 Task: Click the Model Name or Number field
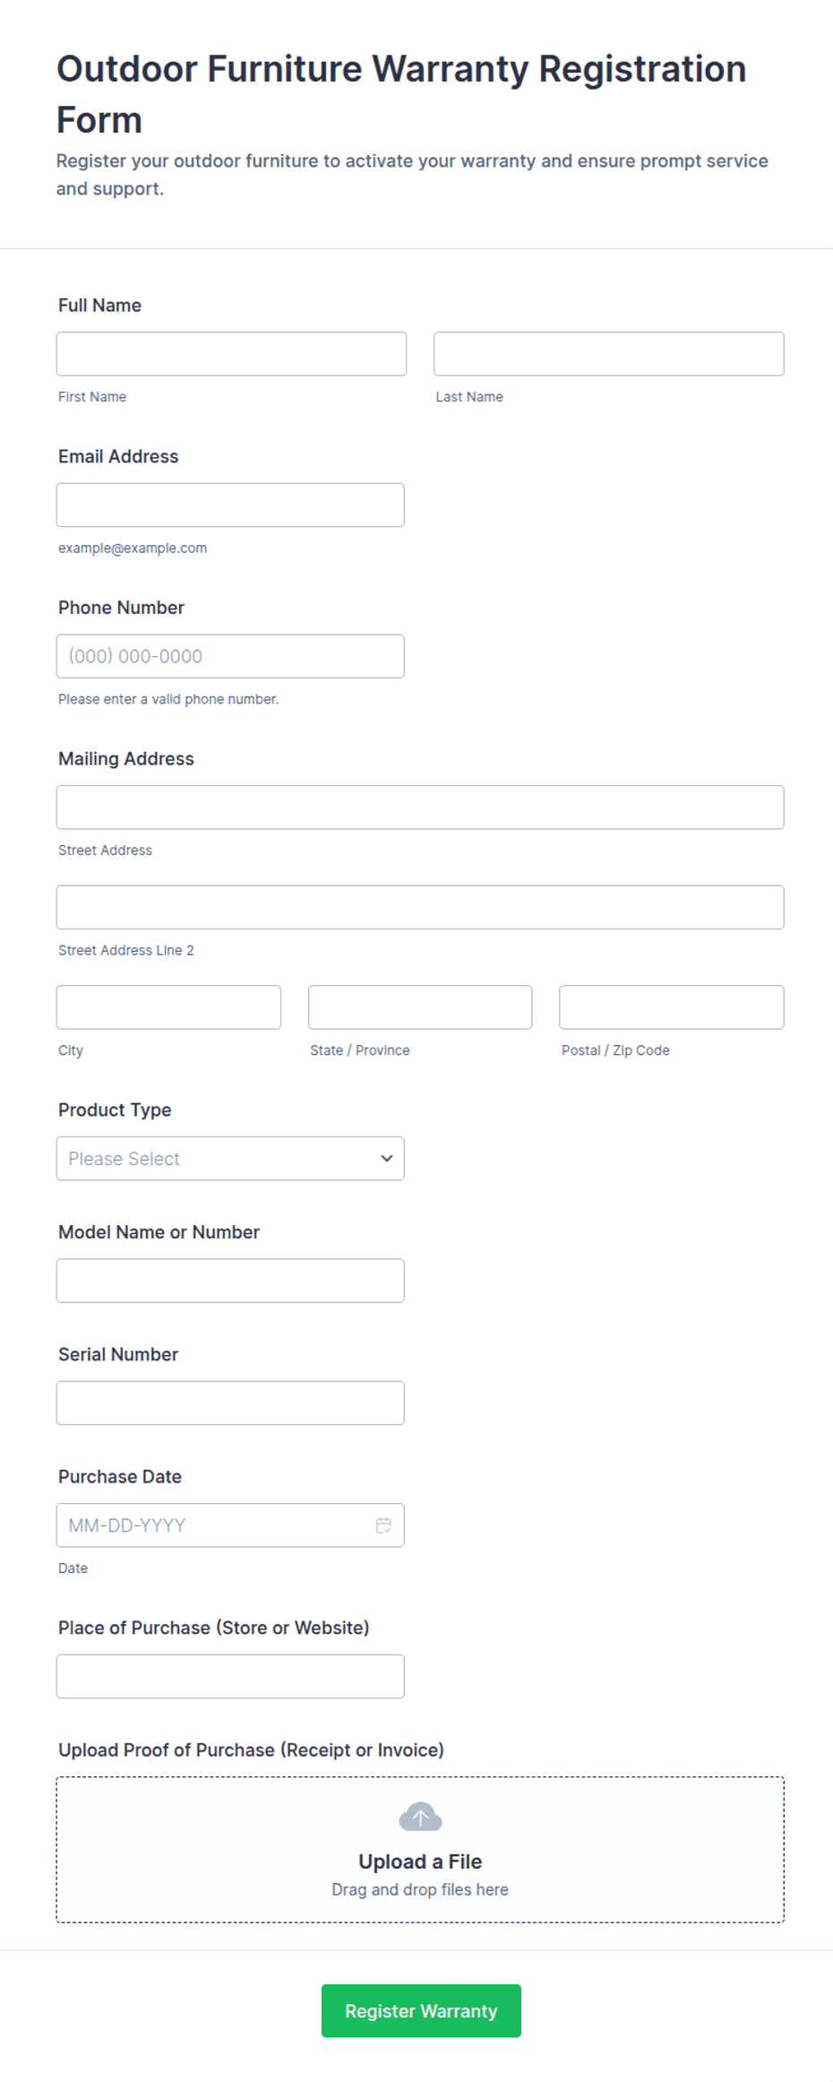coord(230,1280)
